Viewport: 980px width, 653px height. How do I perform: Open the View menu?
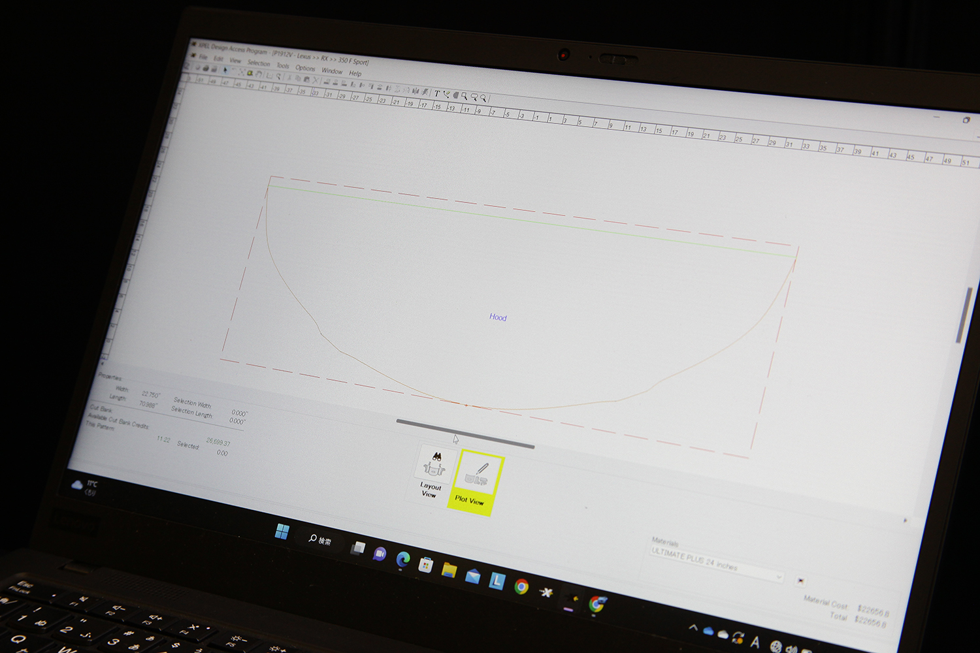tap(235, 61)
